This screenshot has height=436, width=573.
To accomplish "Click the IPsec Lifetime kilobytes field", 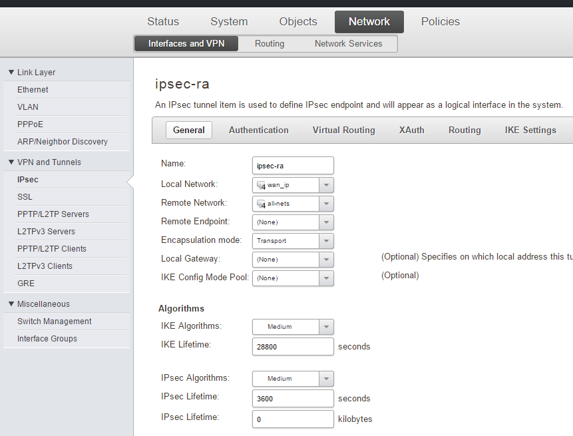I will (x=293, y=419).
